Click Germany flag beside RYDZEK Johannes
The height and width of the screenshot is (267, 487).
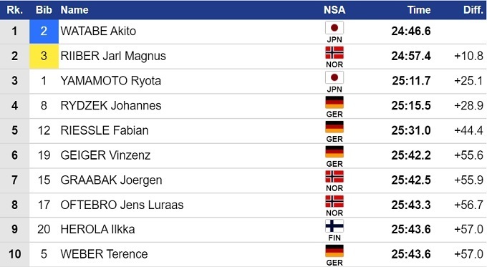click(x=334, y=102)
